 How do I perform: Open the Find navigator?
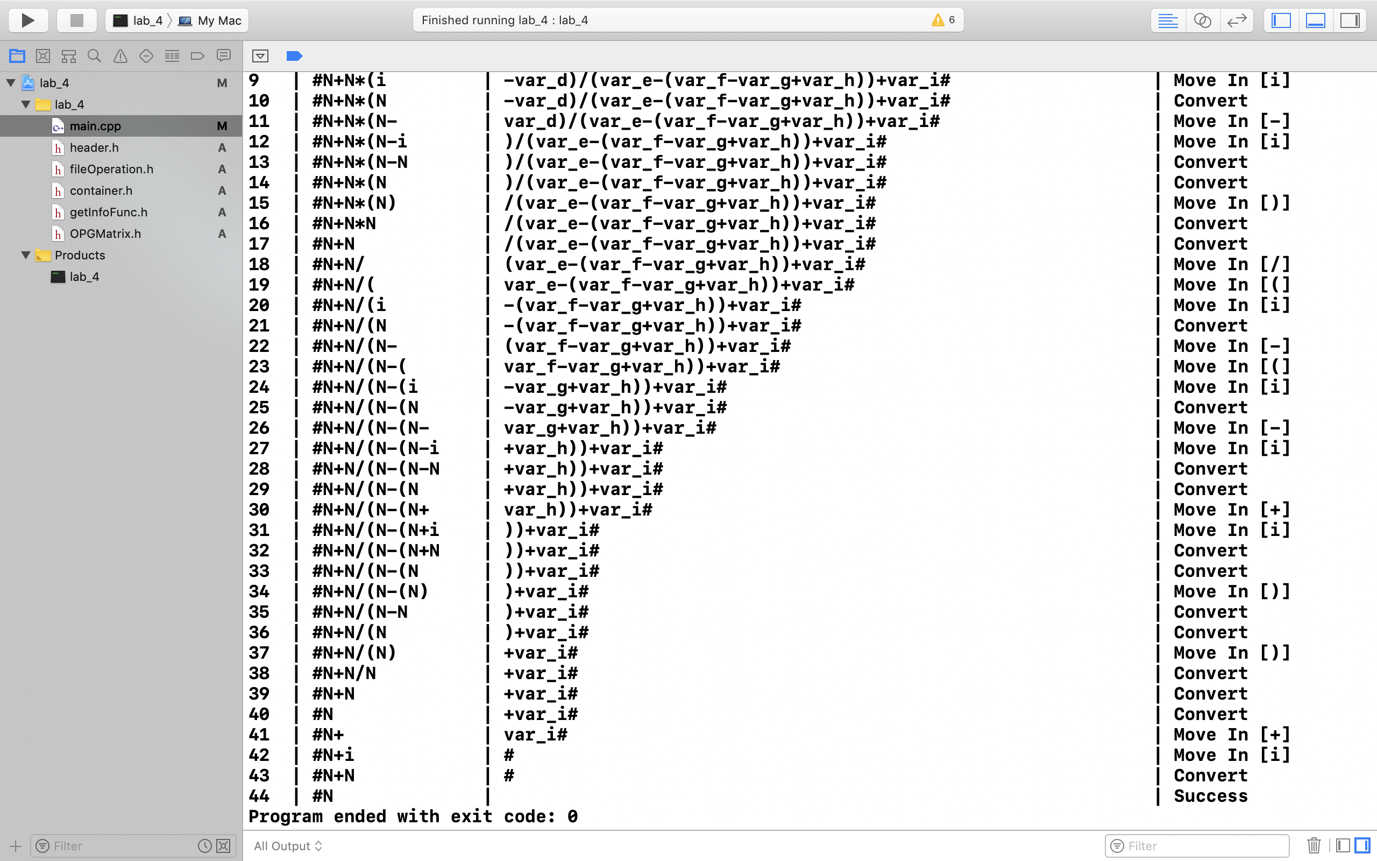click(95, 56)
